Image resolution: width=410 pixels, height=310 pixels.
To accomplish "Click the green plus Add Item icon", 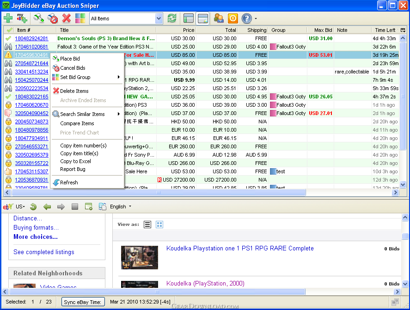I will click(8, 18).
